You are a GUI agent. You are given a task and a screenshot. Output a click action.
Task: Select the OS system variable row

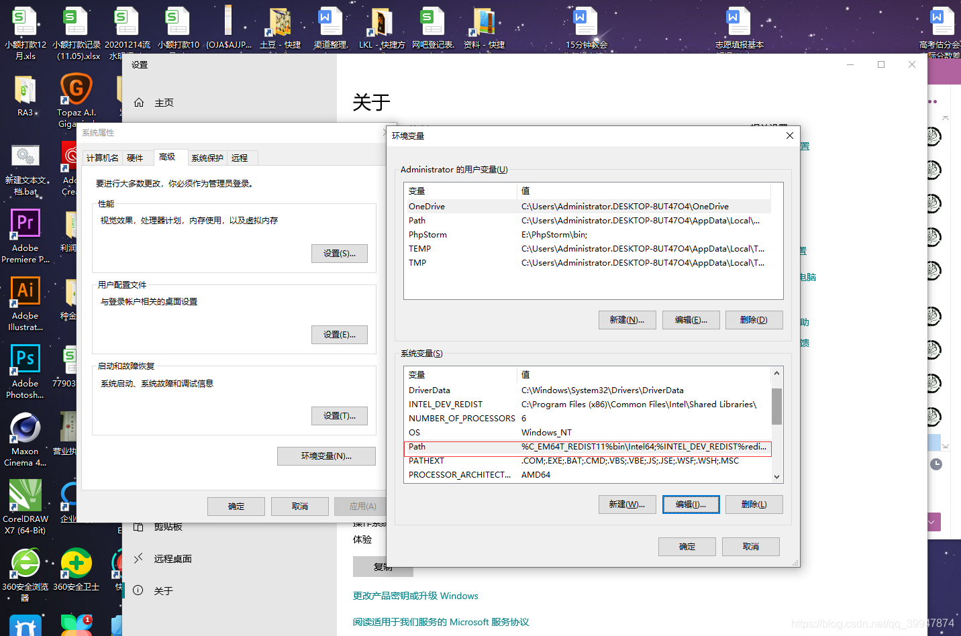pos(588,433)
